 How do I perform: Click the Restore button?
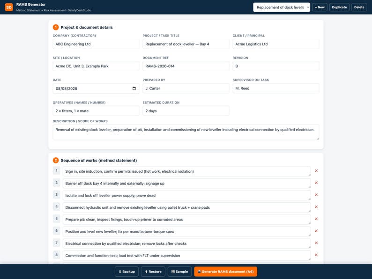(x=153, y=272)
